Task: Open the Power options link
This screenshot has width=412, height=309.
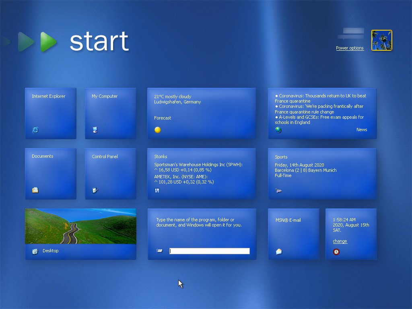Action: pos(350,48)
